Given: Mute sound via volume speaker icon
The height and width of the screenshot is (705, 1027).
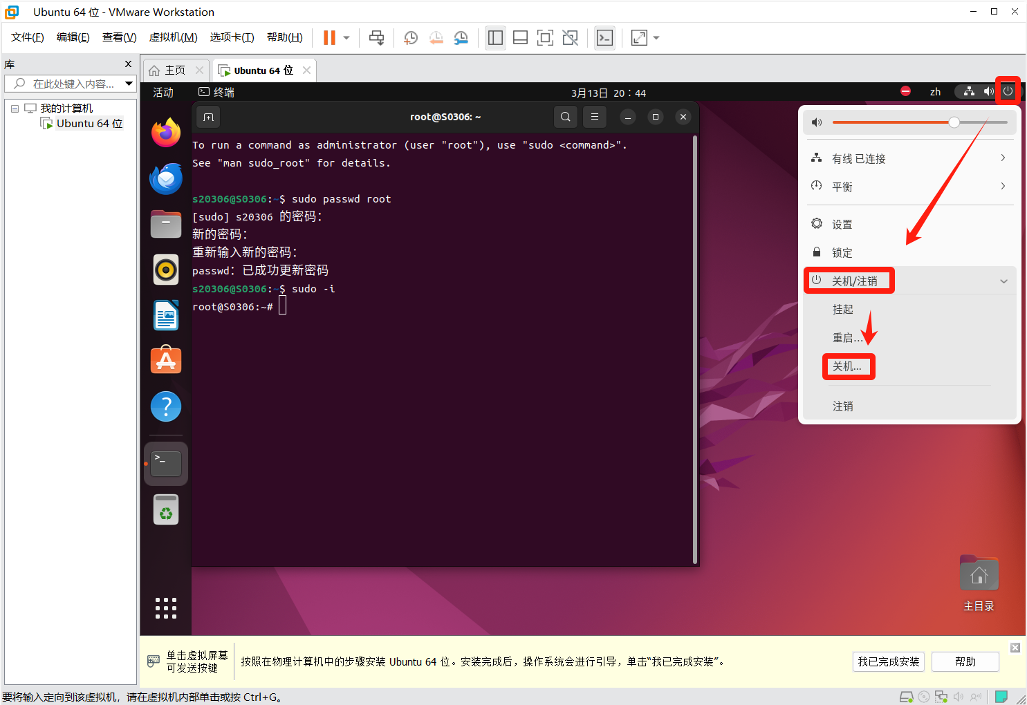Looking at the screenshot, I should pyautogui.click(x=817, y=122).
